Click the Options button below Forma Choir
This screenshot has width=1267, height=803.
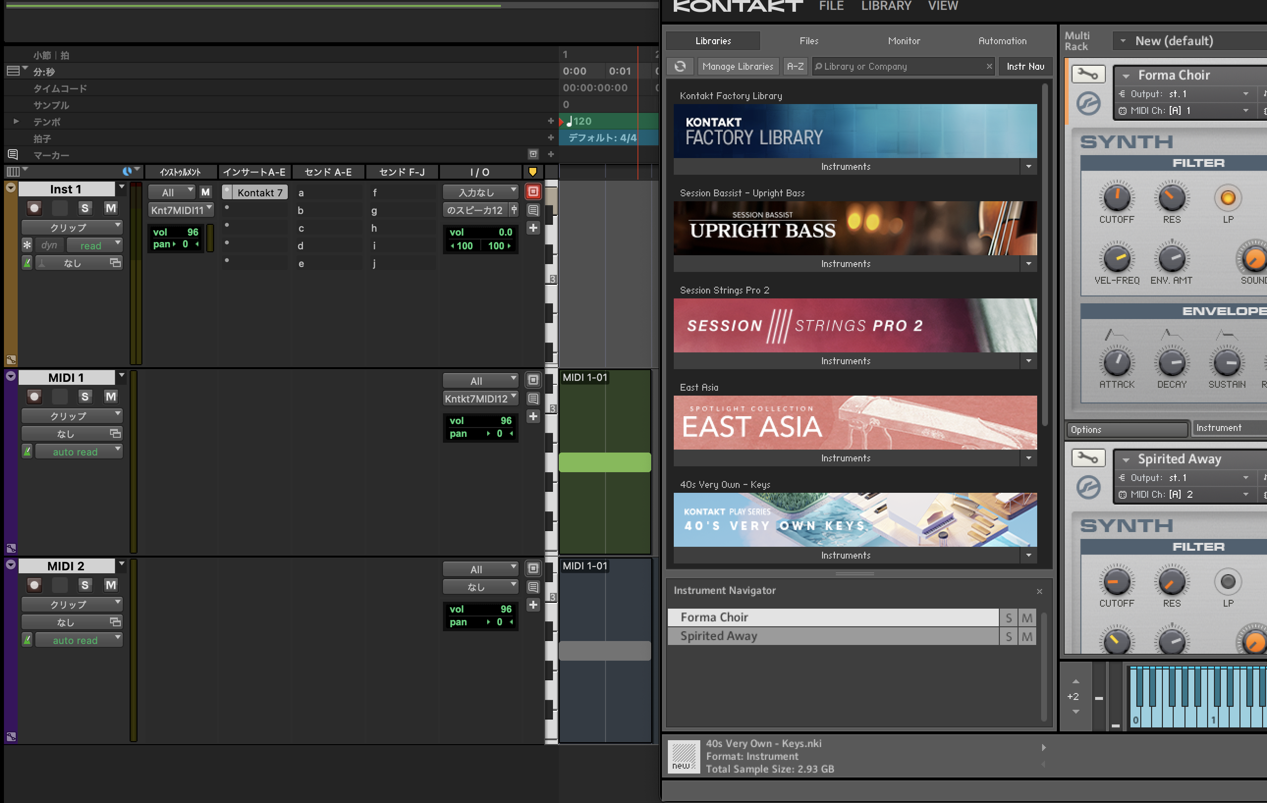tap(1127, 429)
